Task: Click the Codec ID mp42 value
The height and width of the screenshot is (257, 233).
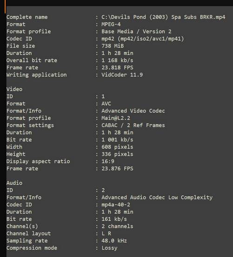Action: click(x=143, y=39)
